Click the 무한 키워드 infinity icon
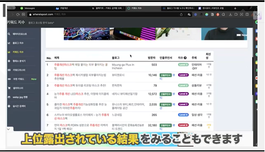Viewport: 265px width, 152px height. 9,79
